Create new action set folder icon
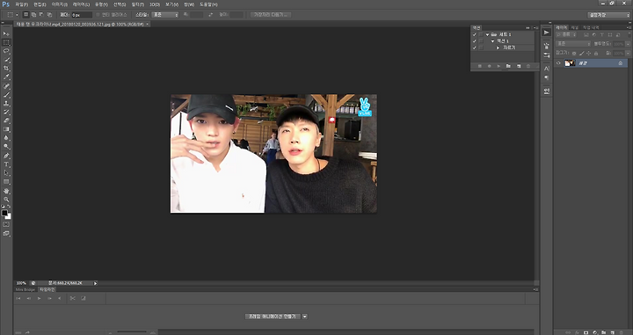The image size is (633, 335). pos(508,66)
